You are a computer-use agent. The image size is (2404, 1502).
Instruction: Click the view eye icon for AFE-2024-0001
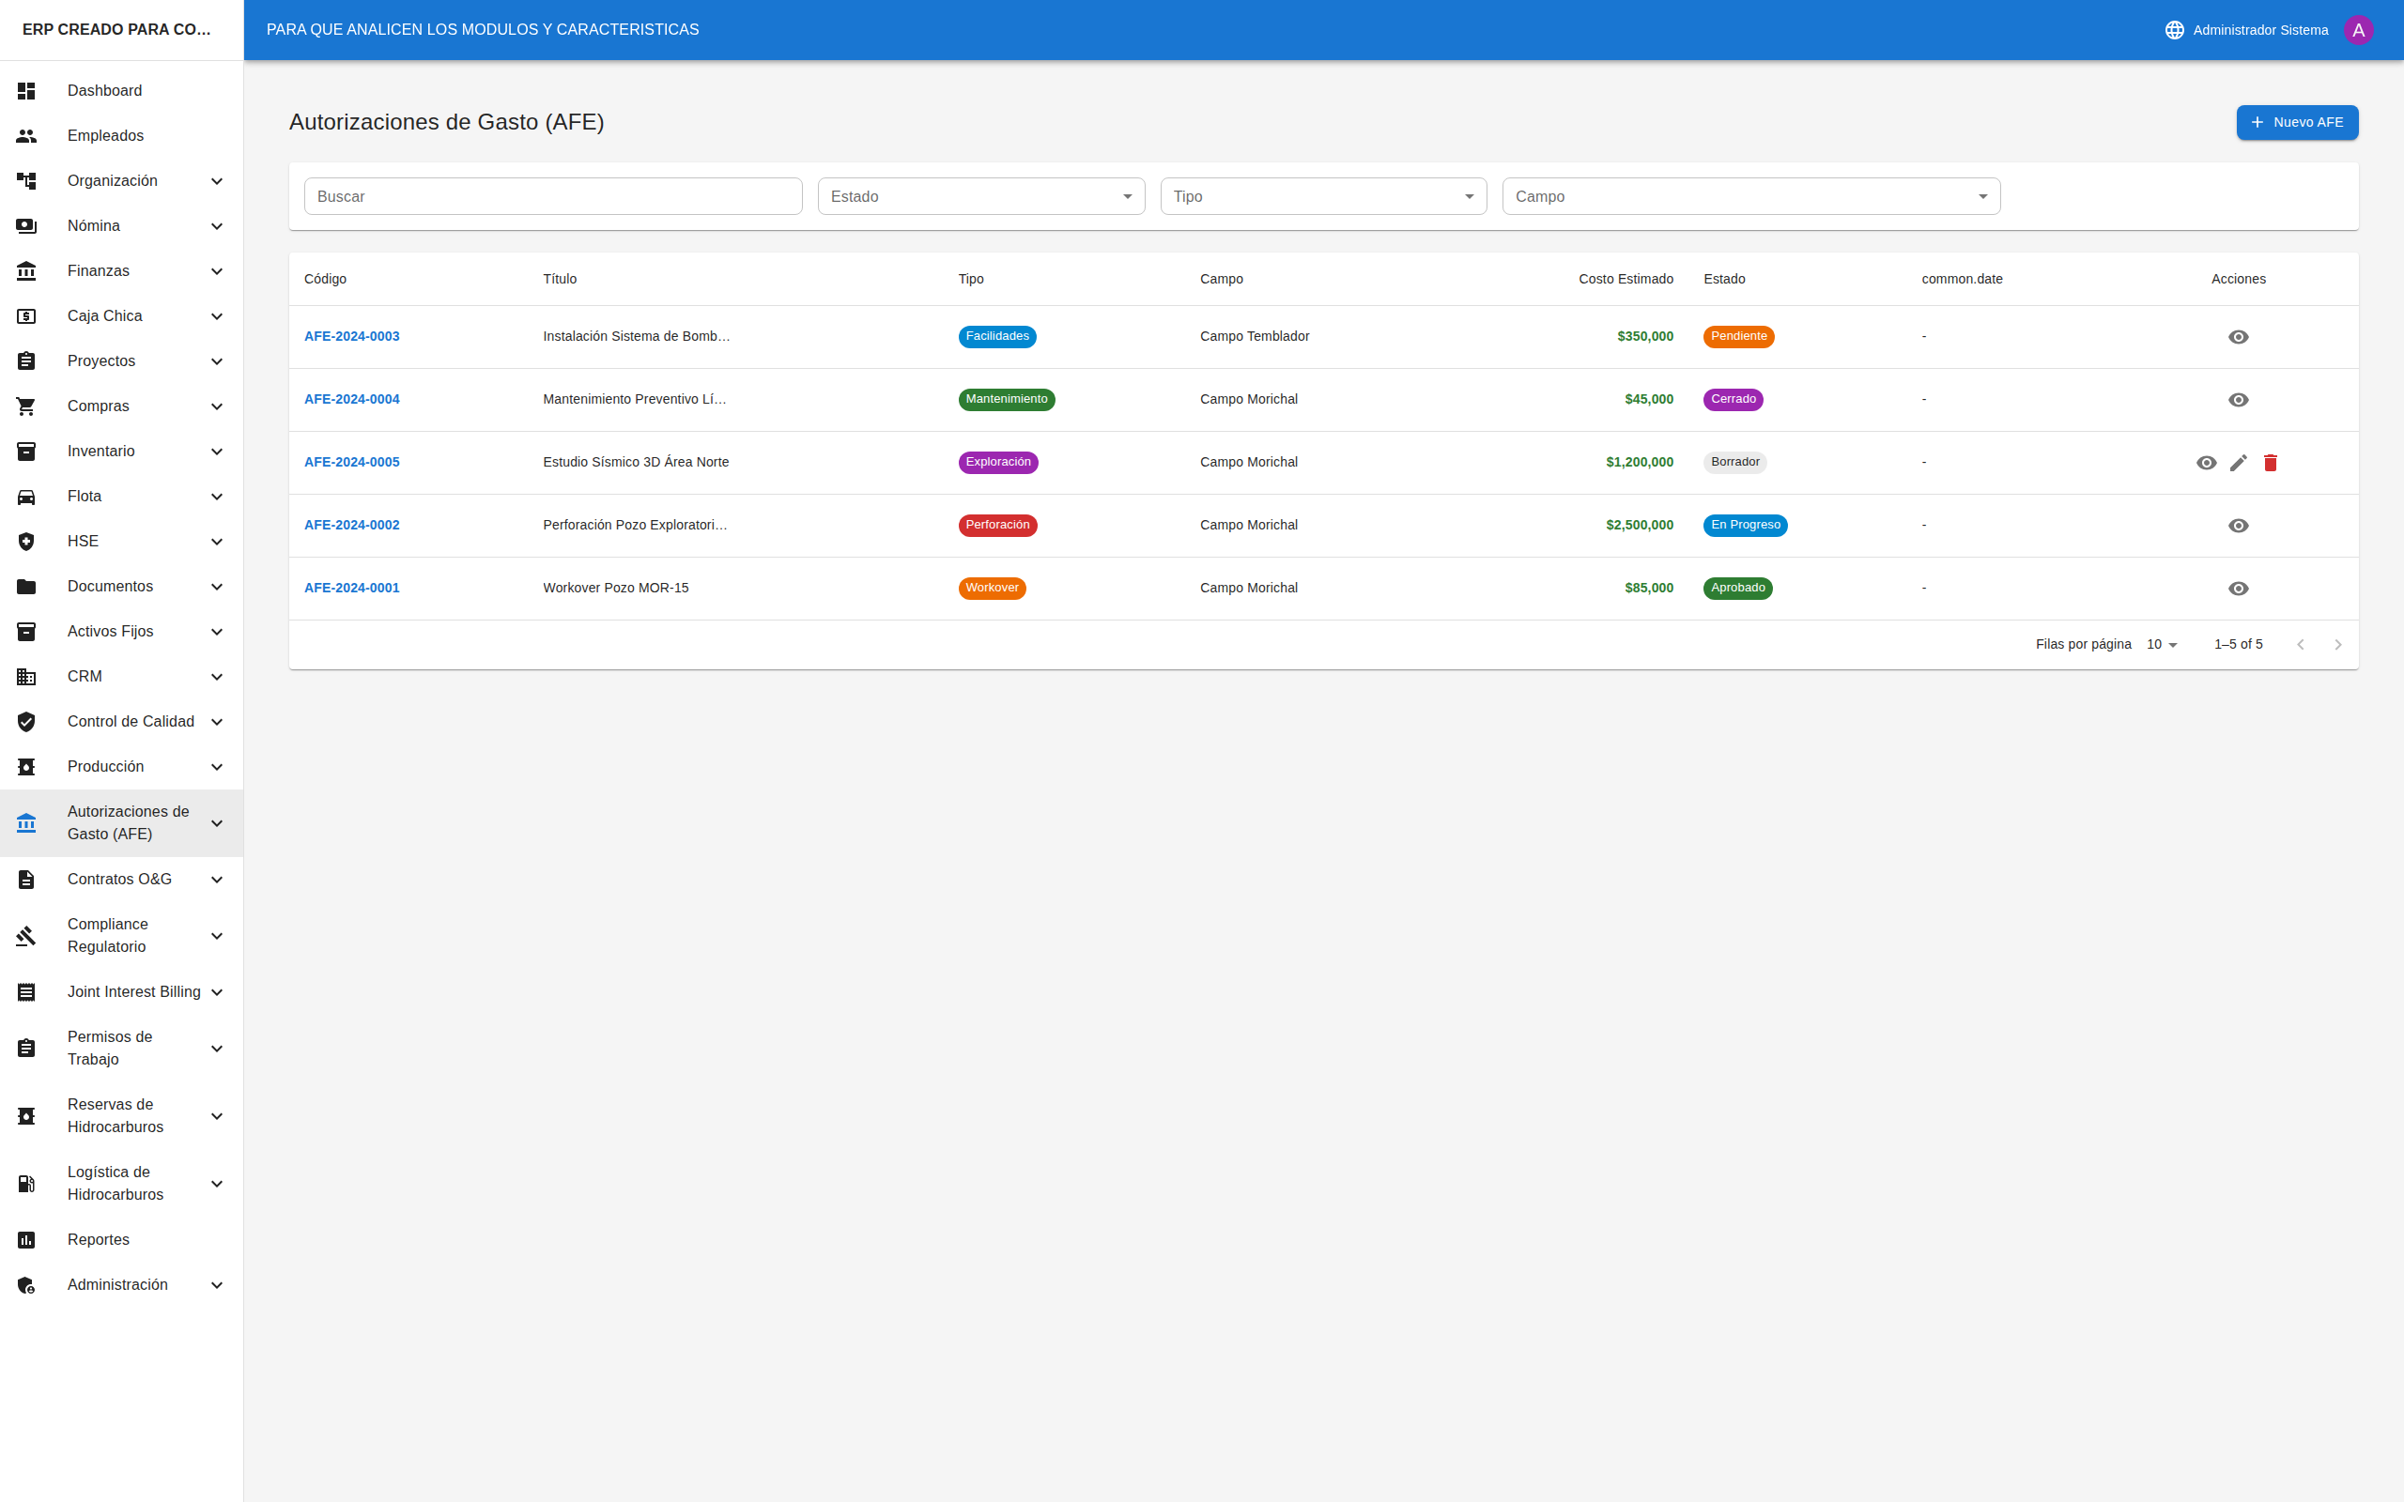pyautogui.click(x=2238, y=590)
